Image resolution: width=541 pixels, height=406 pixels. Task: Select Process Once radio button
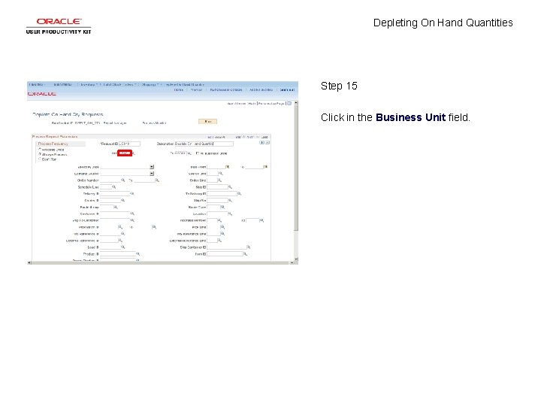(40, 150)
